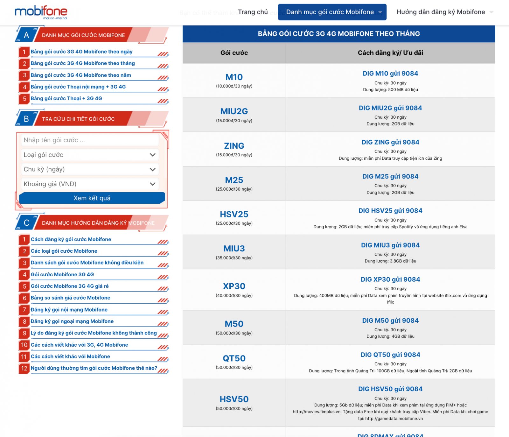Open Bảng gói cước Thoại nội mạng + 3G 4G
Screen dimensions: 509x437
pyautogui.click(x=78, y=87)
